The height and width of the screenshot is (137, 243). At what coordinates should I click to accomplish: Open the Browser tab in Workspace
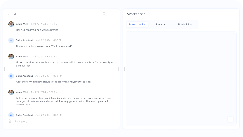161,25
